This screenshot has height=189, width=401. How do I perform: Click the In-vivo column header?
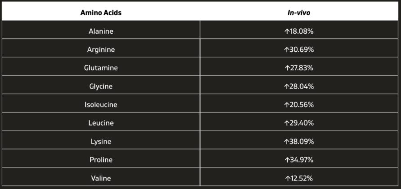299,13
